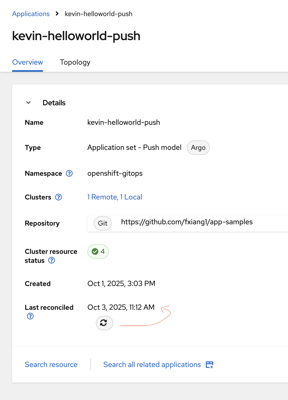
Task: Click the Namespace help icon
Action: pyautogui.click(x=69, y=173)
